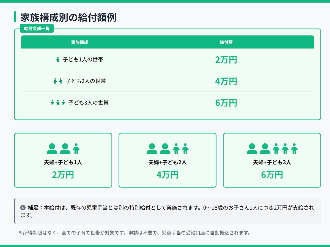Image resolution: width=330 pixels, height=247 pixels.
Task: Click the 4万円 amount in the table
Action: click(x=226, y=81)
